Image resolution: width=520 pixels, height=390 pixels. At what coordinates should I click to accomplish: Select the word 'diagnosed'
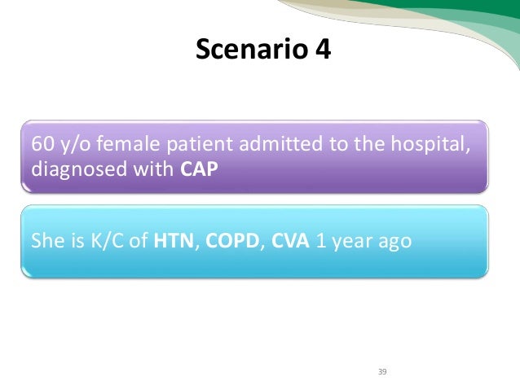point(79,169)
